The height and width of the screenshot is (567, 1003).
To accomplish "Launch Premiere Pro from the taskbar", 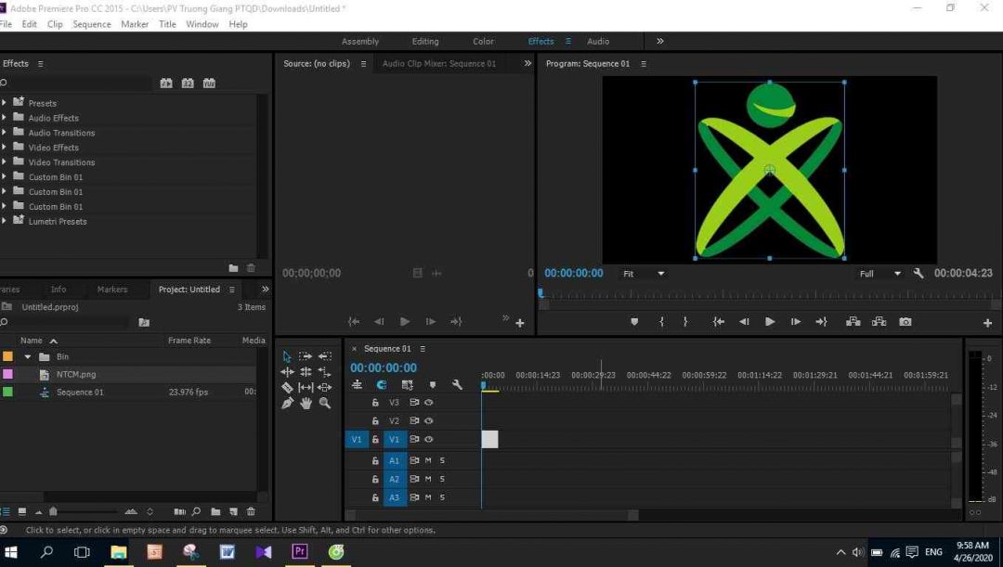I will [299, 551].
